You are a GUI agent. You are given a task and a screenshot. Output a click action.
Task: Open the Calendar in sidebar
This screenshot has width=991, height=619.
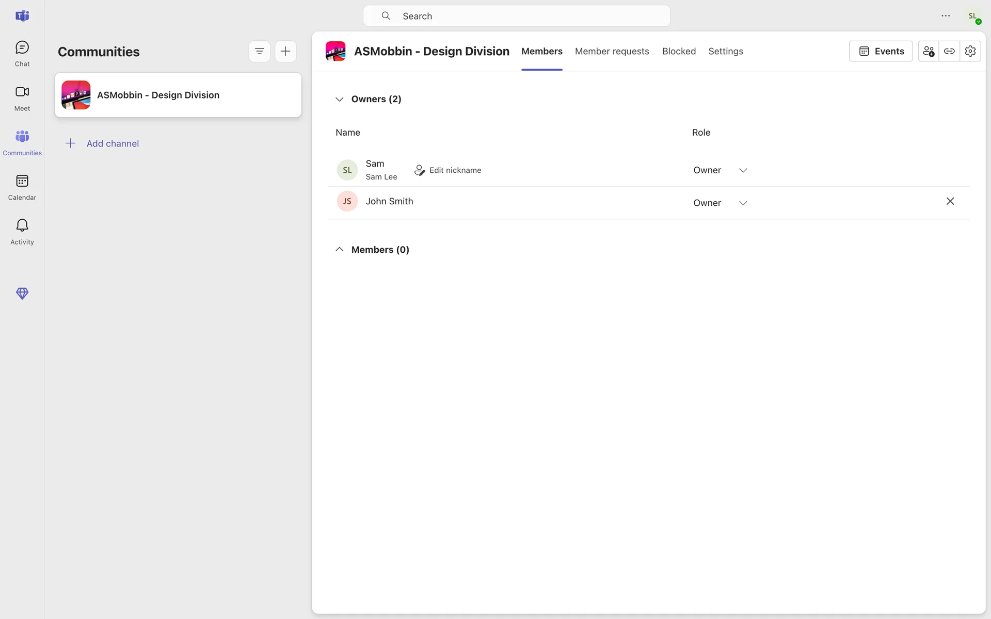tap(22, 187)
